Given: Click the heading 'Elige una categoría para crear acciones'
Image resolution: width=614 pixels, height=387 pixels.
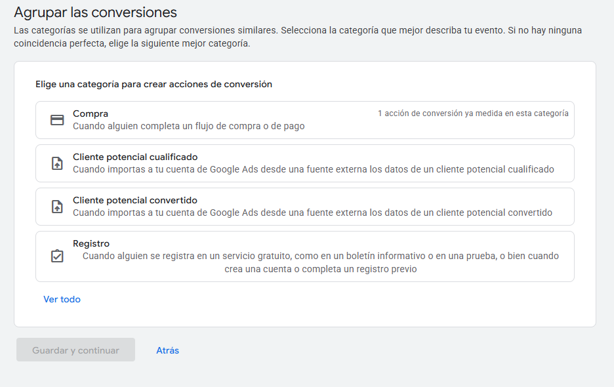Looking at the screenshot, I should (x=154, y=84).
